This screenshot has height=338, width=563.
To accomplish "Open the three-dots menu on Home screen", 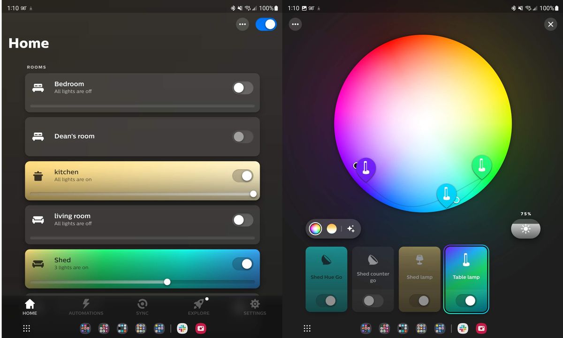I will [242, 24].
